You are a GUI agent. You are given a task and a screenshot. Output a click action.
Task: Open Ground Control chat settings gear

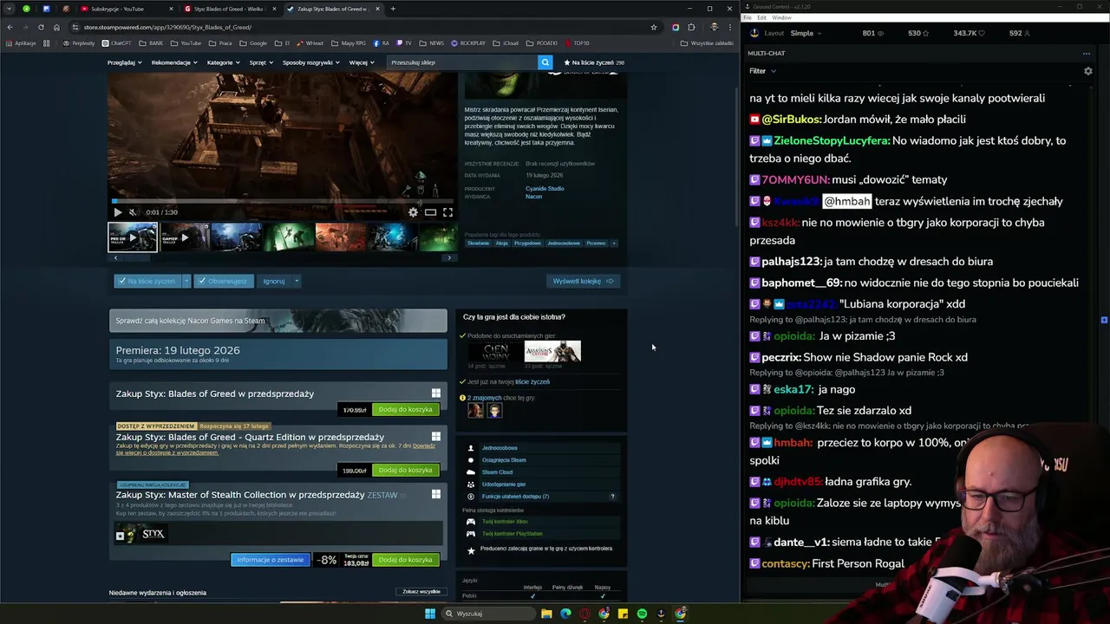tap(1088, 71)
